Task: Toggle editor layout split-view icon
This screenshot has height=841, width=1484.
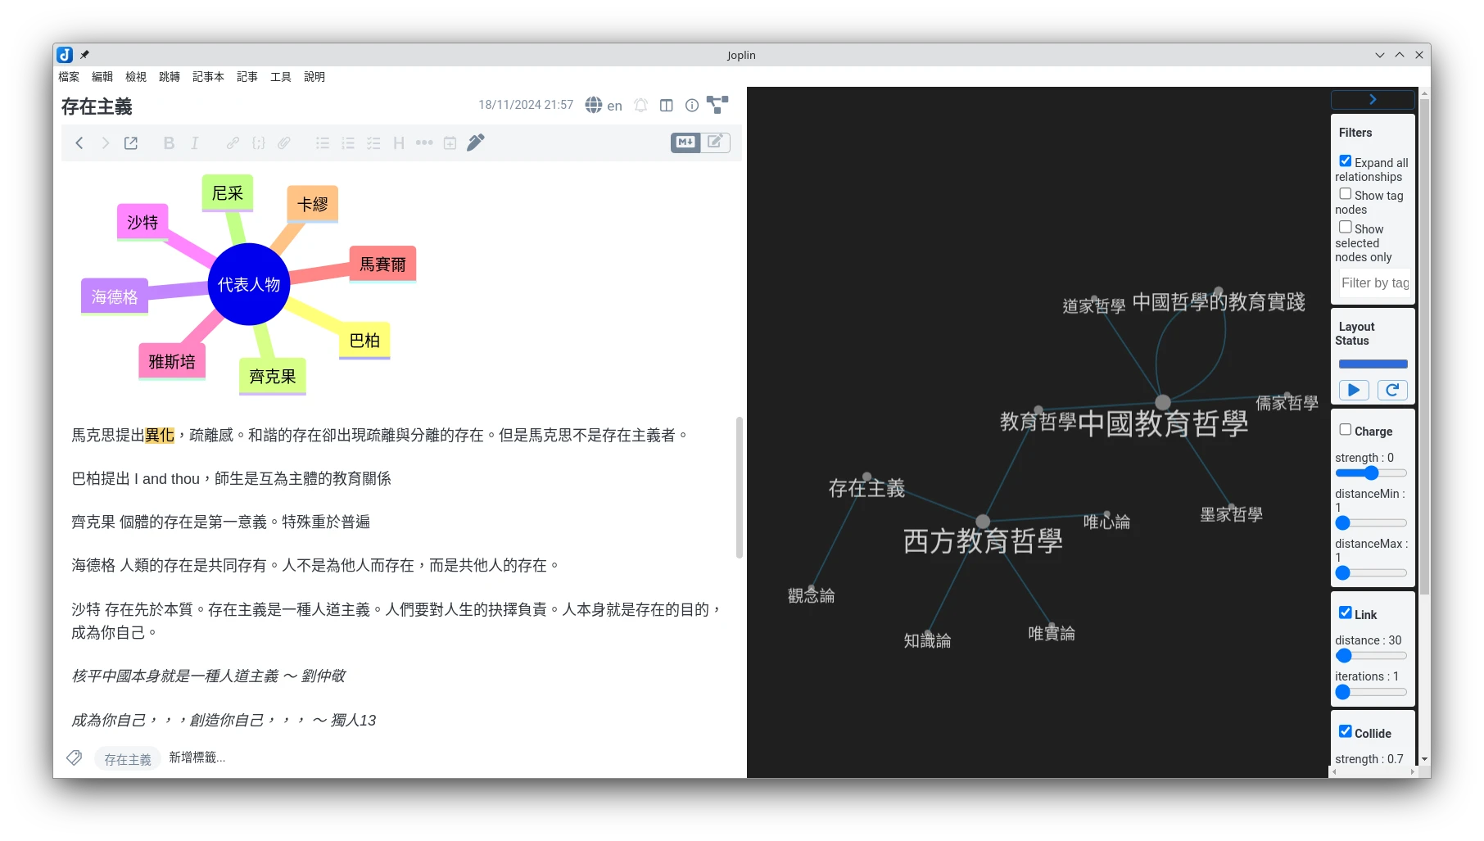Action: tap(667, 105)
